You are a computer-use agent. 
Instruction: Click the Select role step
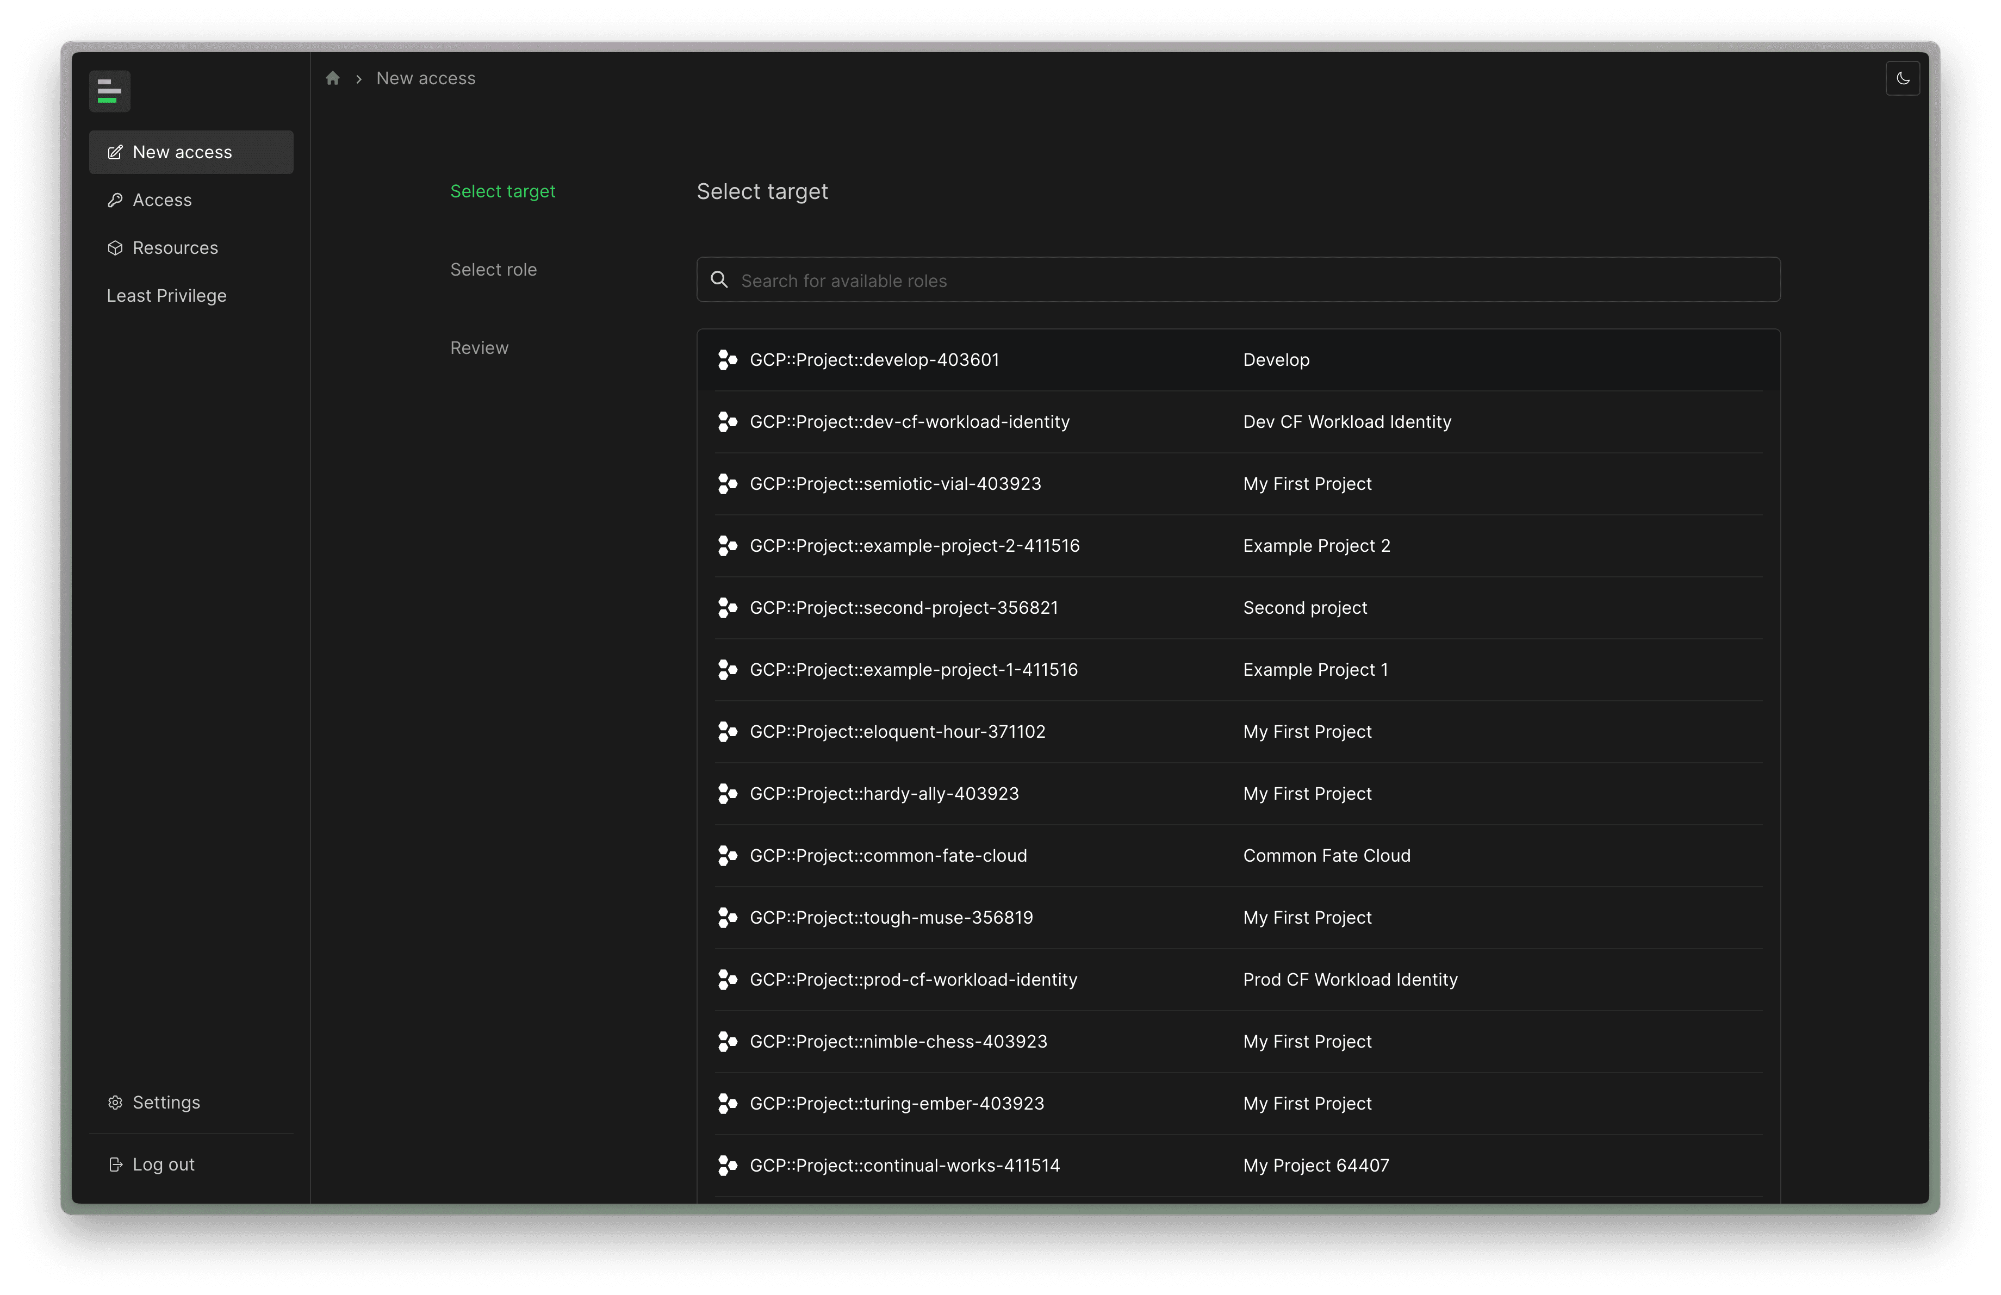pos(494,270)
